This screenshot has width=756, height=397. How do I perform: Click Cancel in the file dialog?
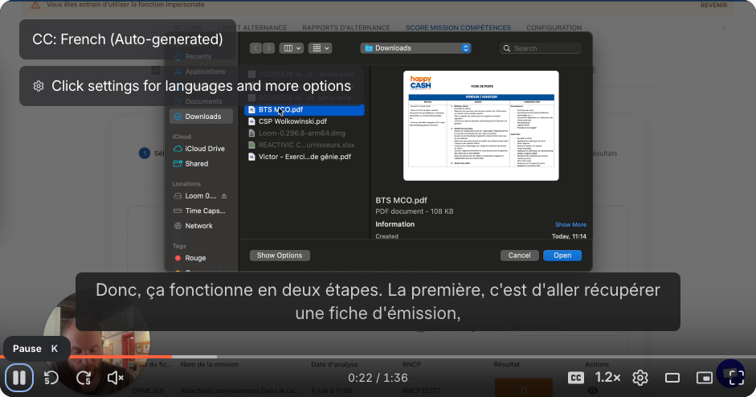519,256
